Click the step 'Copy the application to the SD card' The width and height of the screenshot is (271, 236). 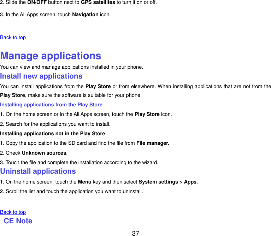pos(85,143)
